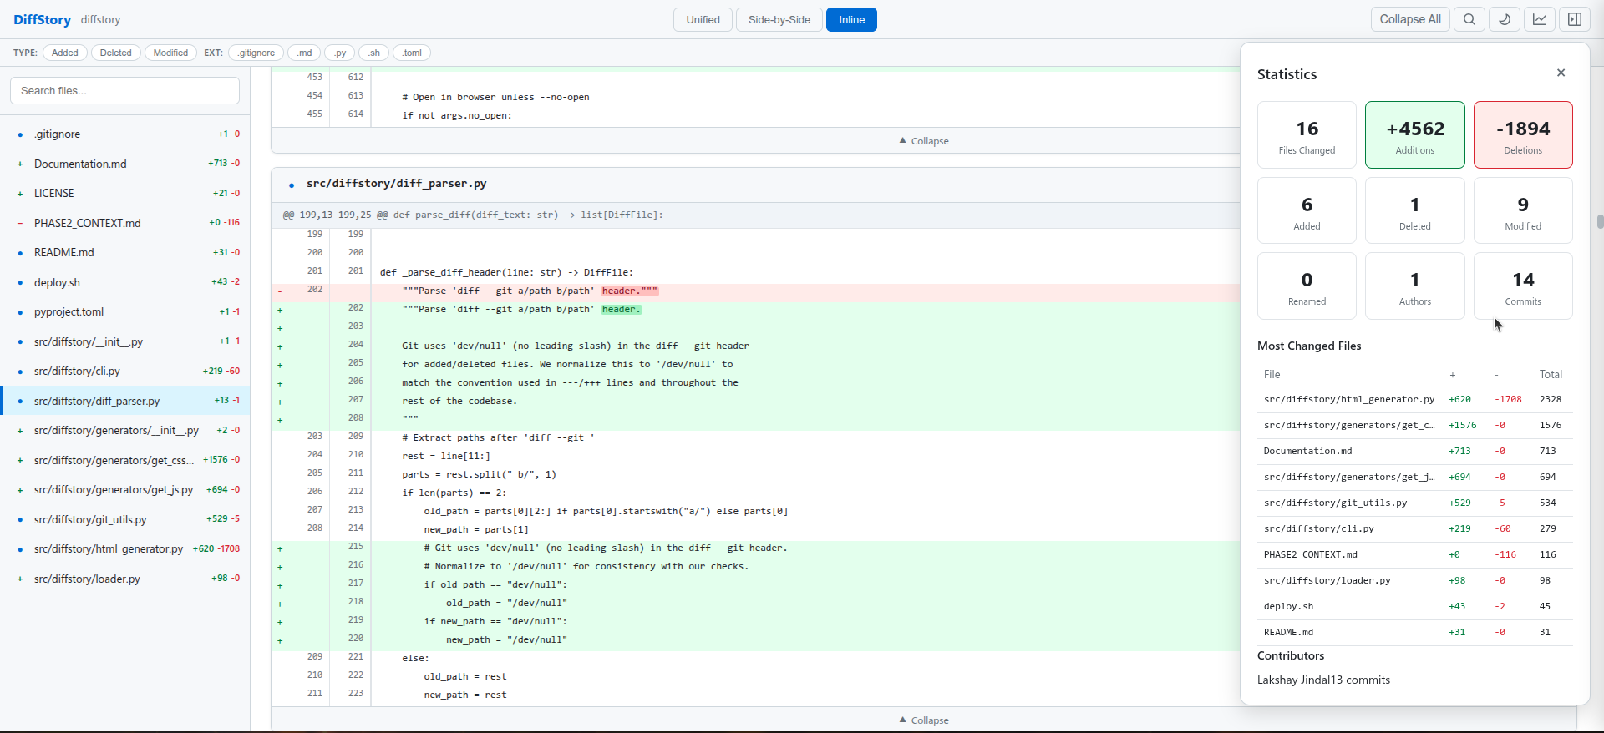Image resolution: width=1604 pixels, height=733 pixels.
Task: Click the minus icon next to PHASE2_CONTEXT.md
Action: (x=20, y=223)
